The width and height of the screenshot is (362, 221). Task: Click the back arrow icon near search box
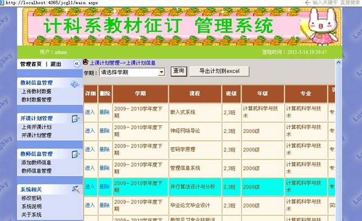306,3
